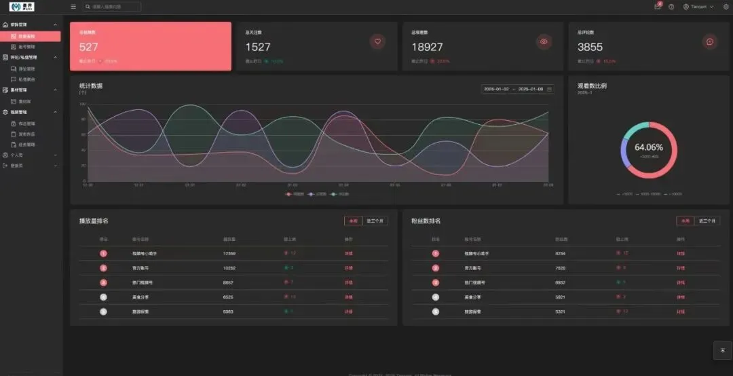Select 近三个月 tab in 播放量排名 panel
Viewport: 733px width, 376px height.
tap(375, 221)
